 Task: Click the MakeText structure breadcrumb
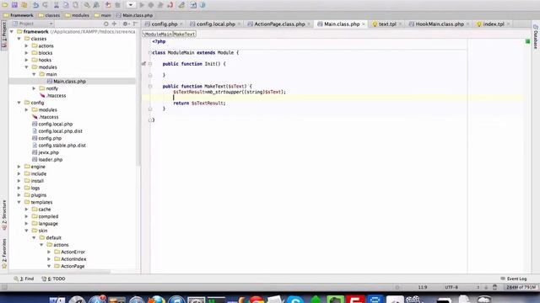coord(184,34)
